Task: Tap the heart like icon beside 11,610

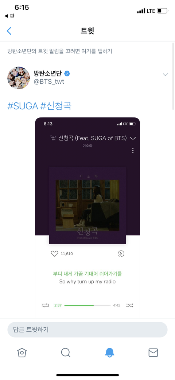Action: point(55,254)
